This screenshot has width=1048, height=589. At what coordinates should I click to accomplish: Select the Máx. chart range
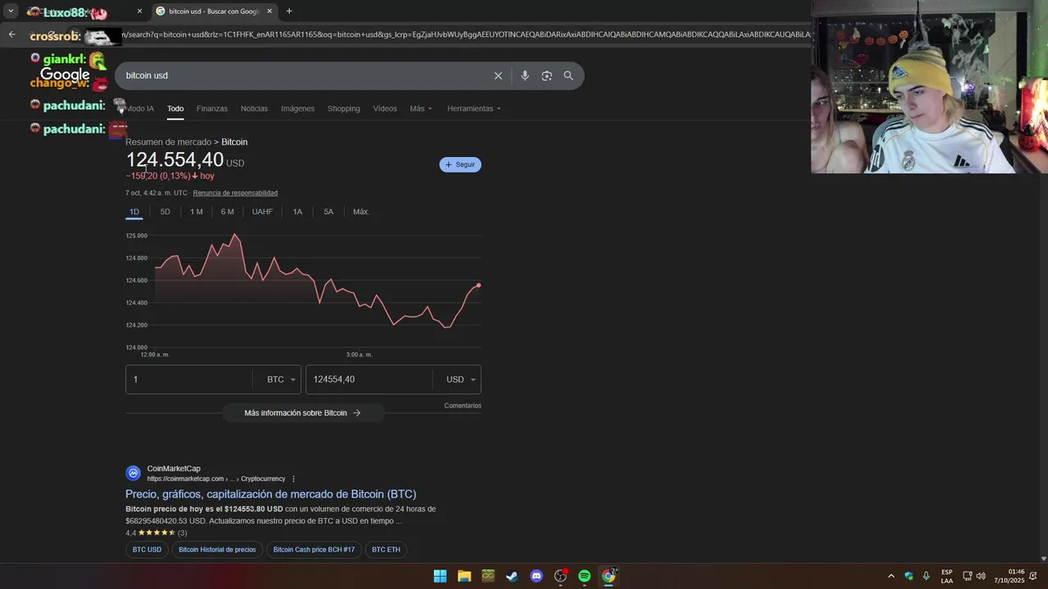(x=361, y=212)
